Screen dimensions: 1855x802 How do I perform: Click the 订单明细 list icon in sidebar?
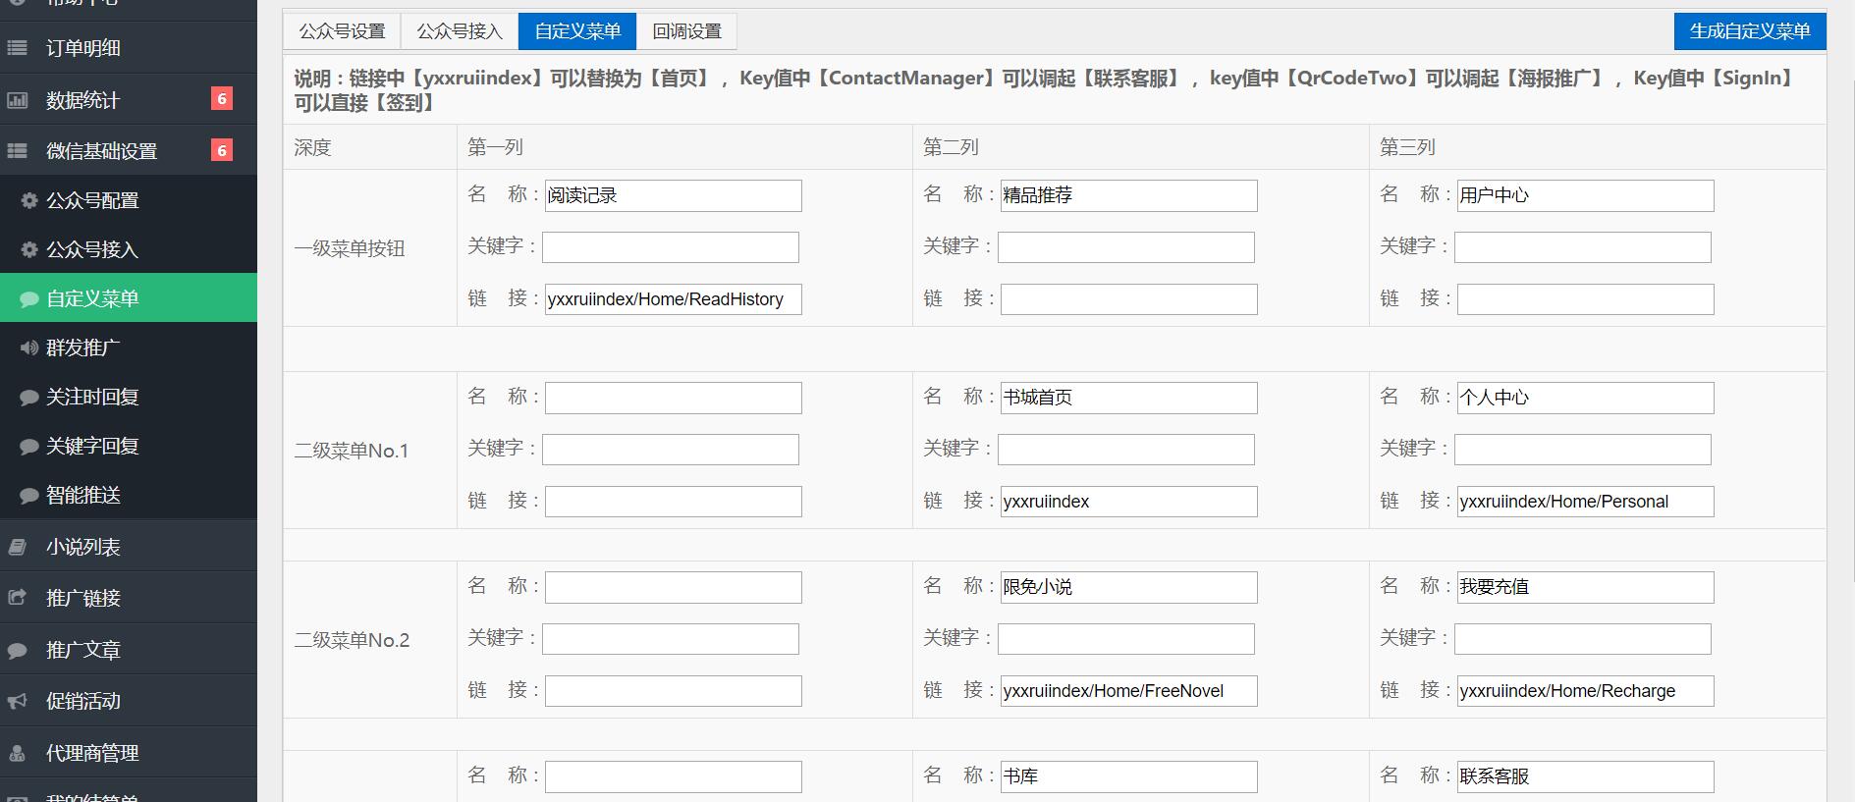pyautogui.click(x=17, y=47)
